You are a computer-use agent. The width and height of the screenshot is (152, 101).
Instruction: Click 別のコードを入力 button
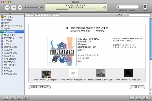(40, 87)
